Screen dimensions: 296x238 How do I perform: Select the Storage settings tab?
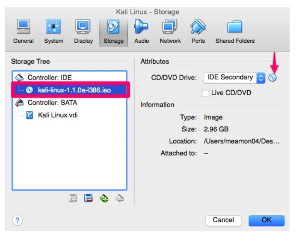pos(113,33)
